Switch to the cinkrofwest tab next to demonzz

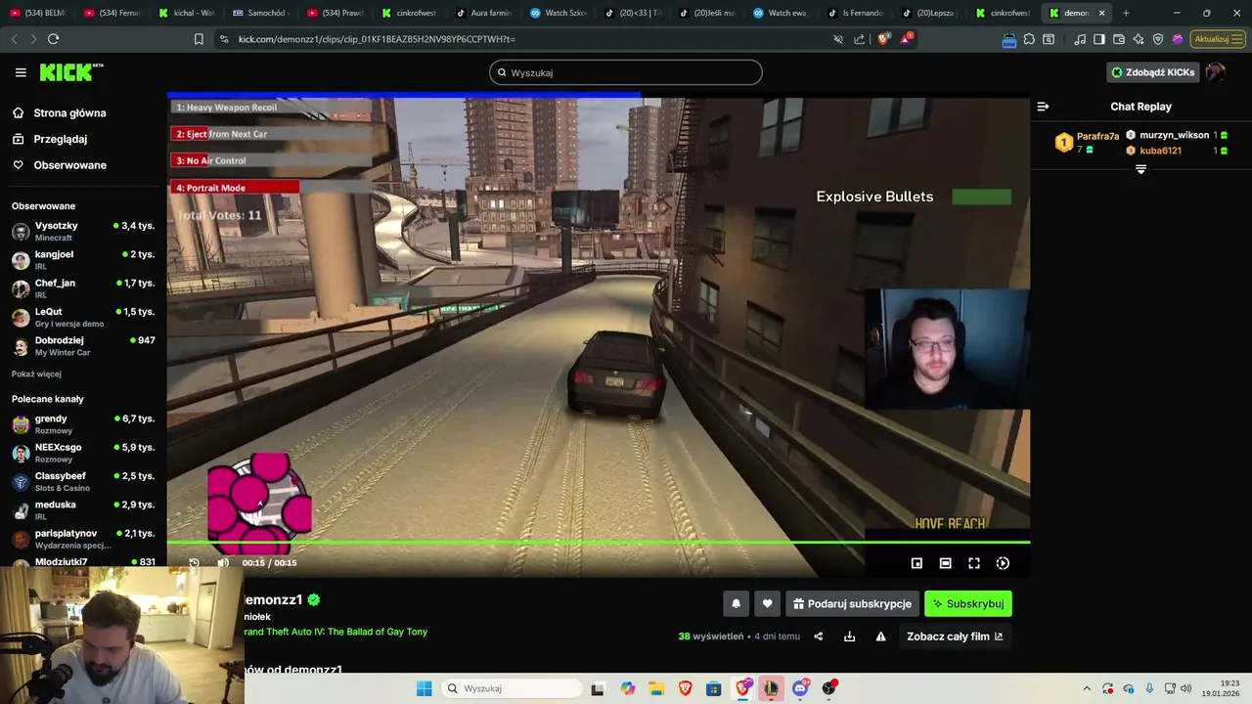pos(1001,13)
